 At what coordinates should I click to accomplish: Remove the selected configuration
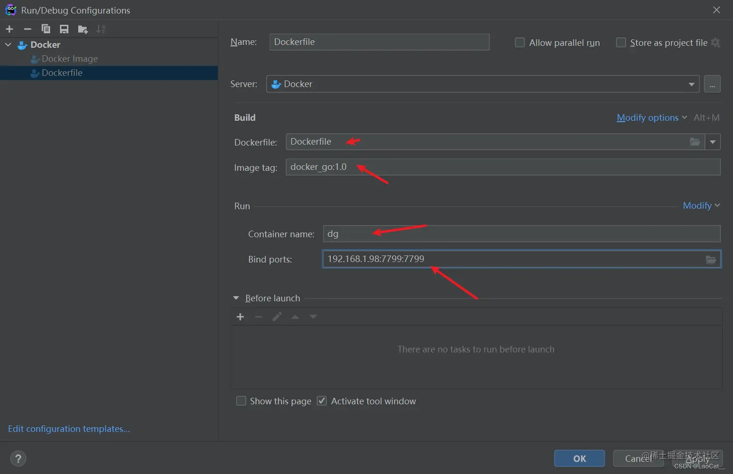(27, 29)
